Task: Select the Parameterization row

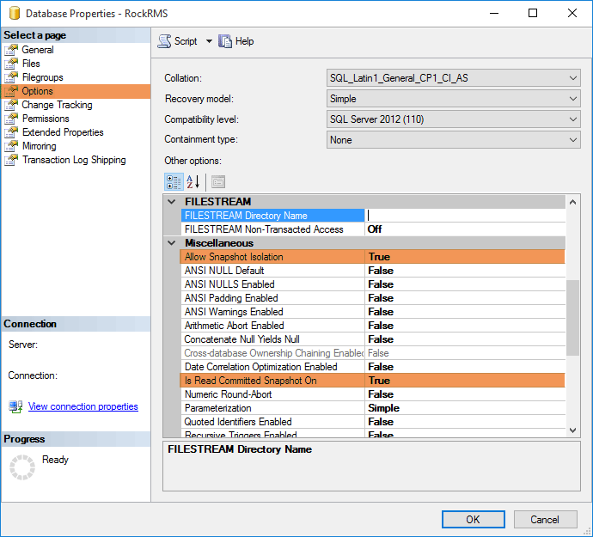Action: click(373, 408)
